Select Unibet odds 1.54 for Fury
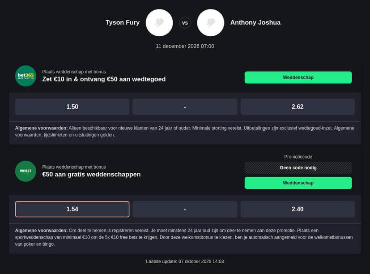The height and width of the screenshot is (274, 370). pyautogui.click(x=72, y=209)
